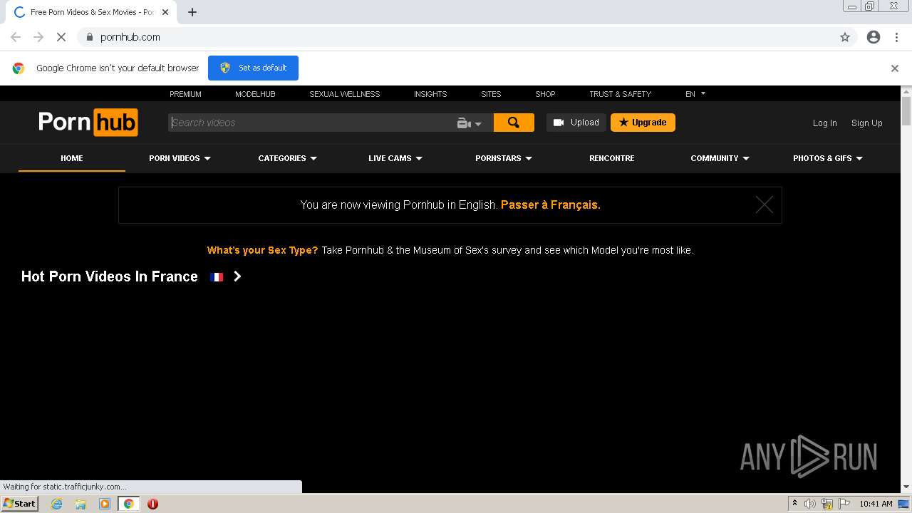The height and width of the screenshot is (513, 912).
Task: Click the Upgrade star button
Action: tap(643, 123)
